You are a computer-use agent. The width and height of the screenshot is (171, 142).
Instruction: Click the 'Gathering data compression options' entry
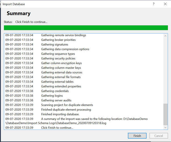(x=65, y=49)
